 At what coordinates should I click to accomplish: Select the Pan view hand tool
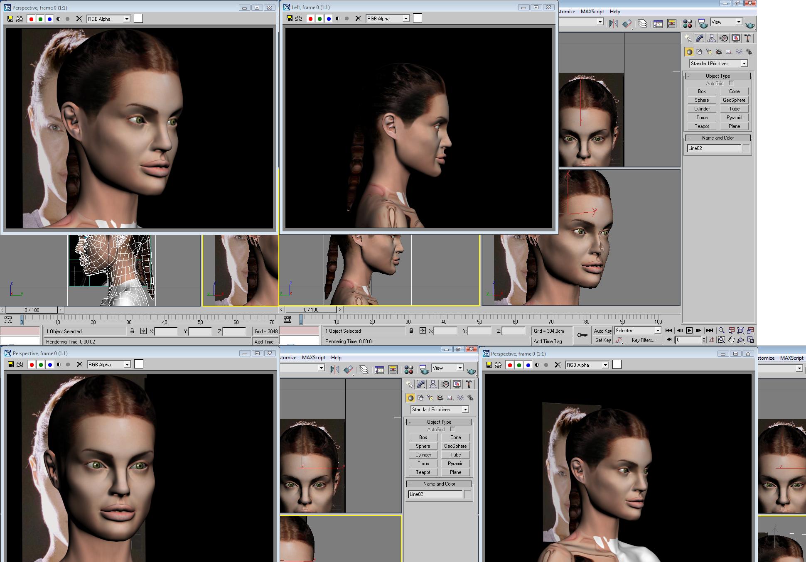coord(731,340)
